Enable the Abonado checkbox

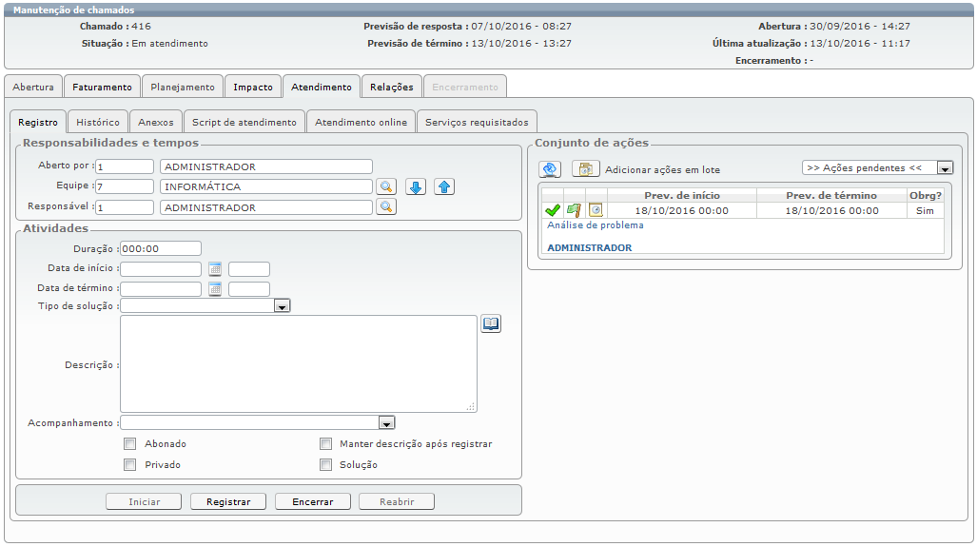click(x=129, y=444)
